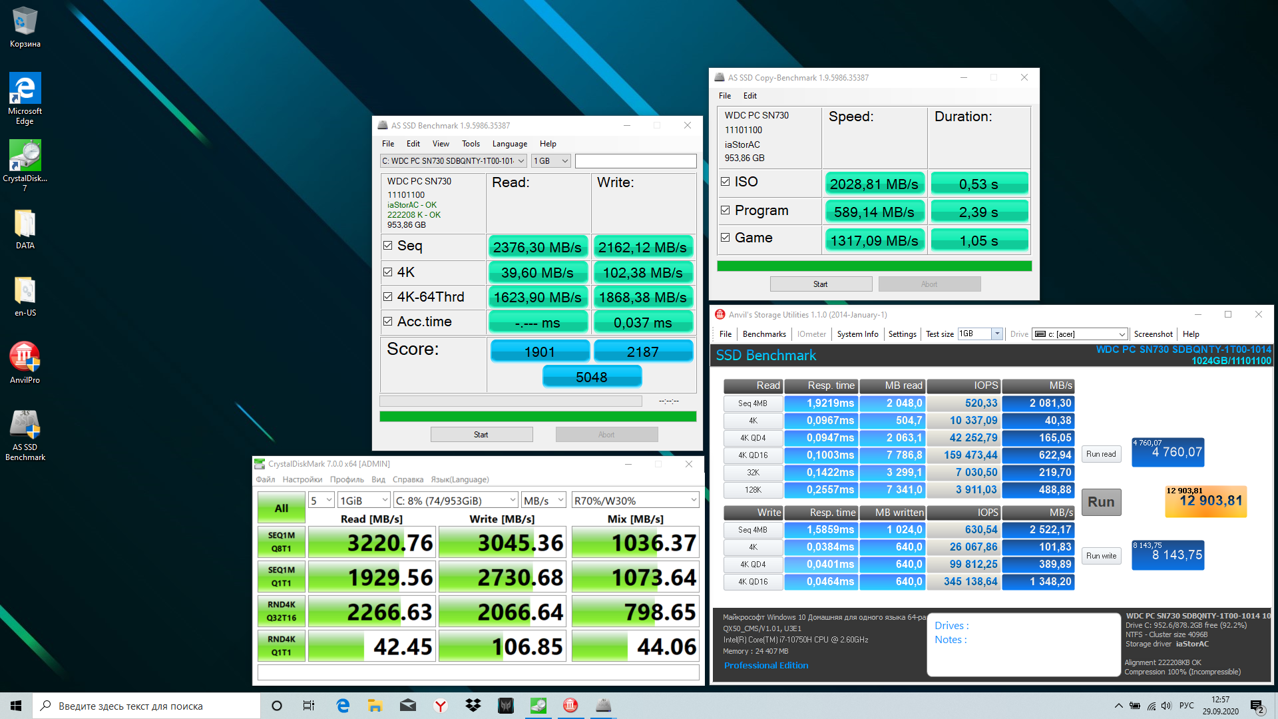
Task: Open the notification center icon
Action: pyautogui.click(x=1257, y=706)
